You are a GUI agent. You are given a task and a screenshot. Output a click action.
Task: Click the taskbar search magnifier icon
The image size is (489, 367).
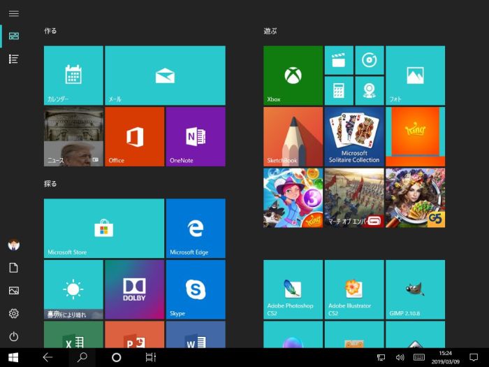point(82,357)
